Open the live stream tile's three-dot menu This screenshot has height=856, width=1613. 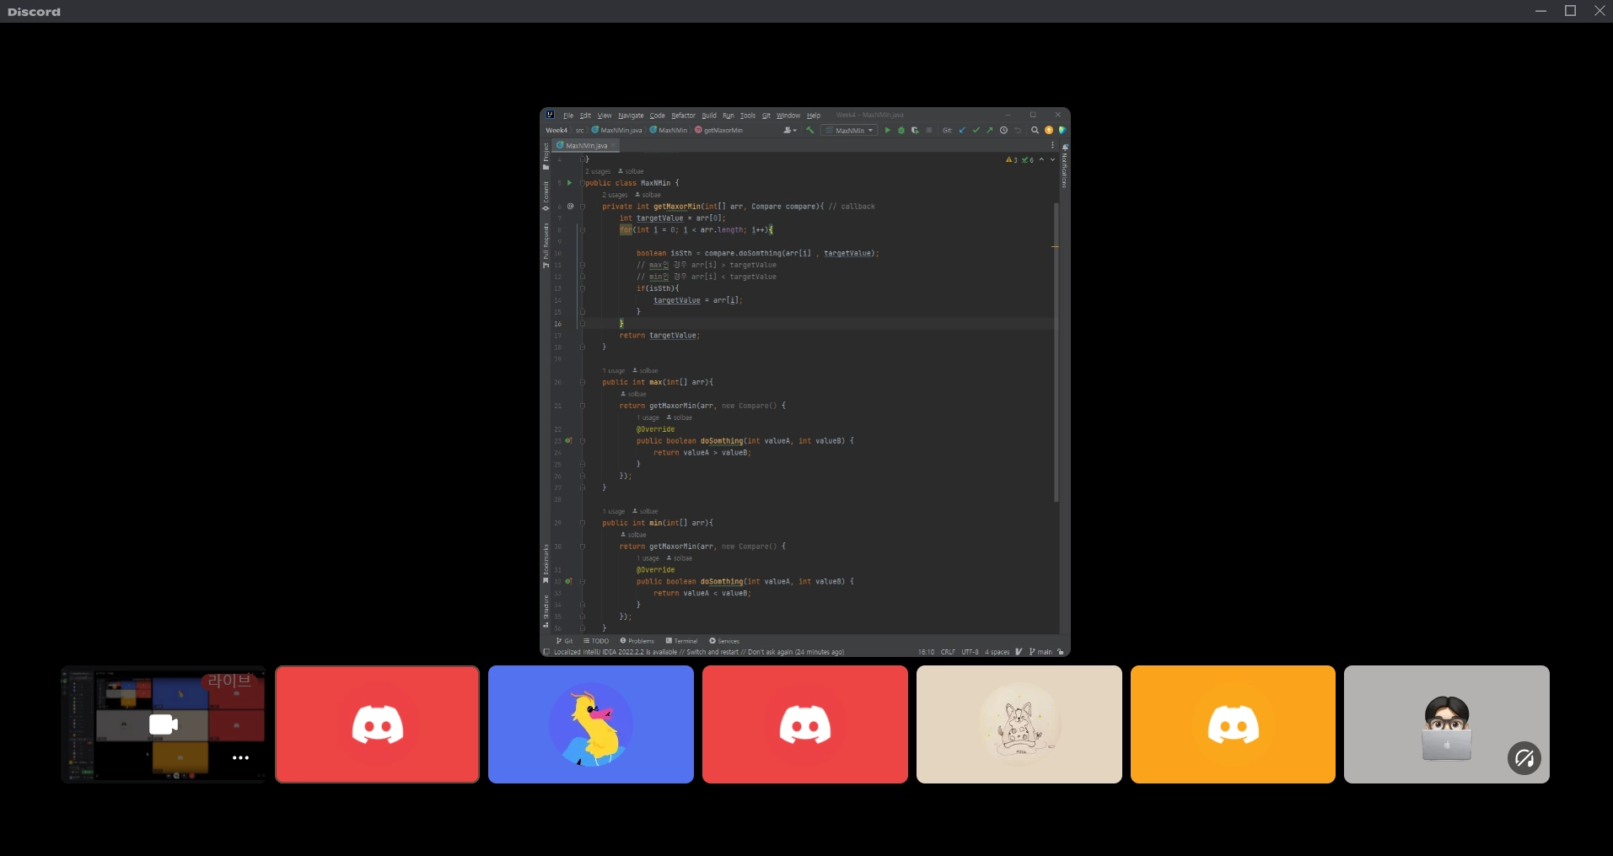240,757
